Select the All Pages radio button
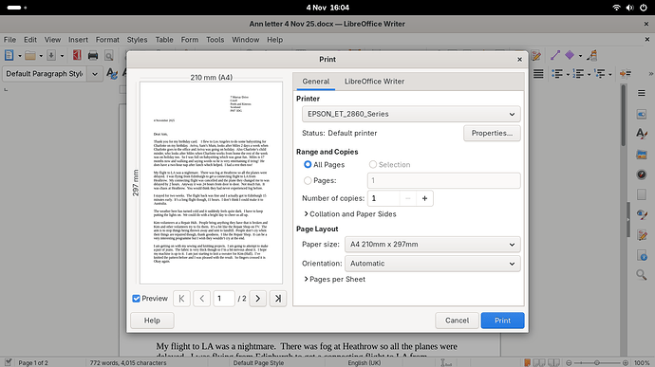The image size is (655, 367). pos(308,164)
